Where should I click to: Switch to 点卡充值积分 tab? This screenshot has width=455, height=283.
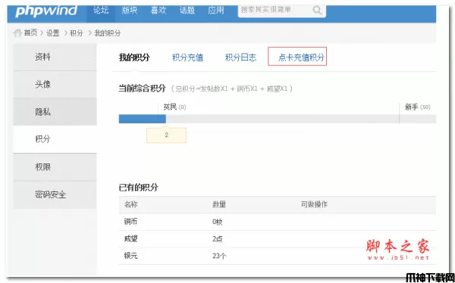(x=301, y=58)
